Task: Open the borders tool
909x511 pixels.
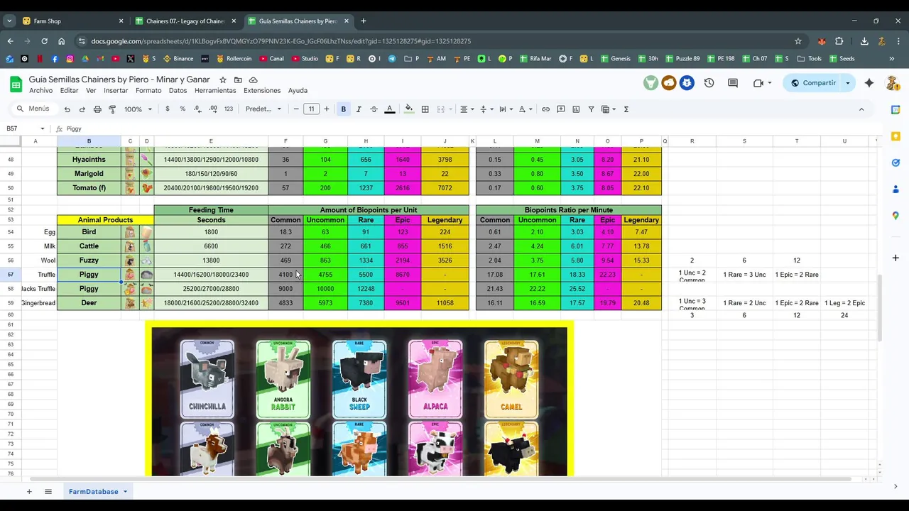Action: [425, 109]
